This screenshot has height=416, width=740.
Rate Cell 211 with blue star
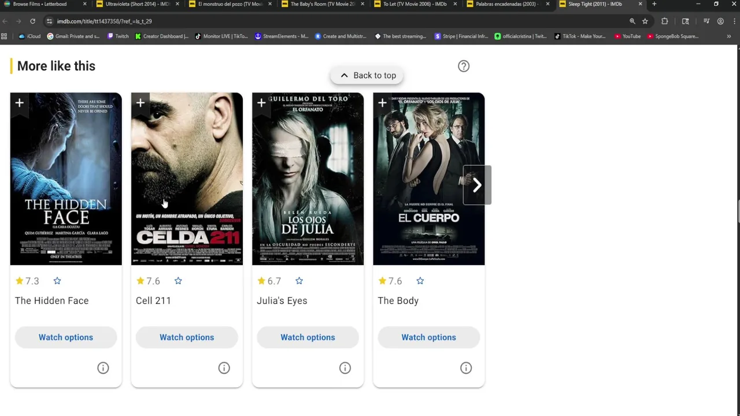(178, 281)
